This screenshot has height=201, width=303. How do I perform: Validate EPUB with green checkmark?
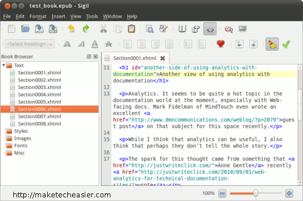pyautogui.click(x=286, y=44)
